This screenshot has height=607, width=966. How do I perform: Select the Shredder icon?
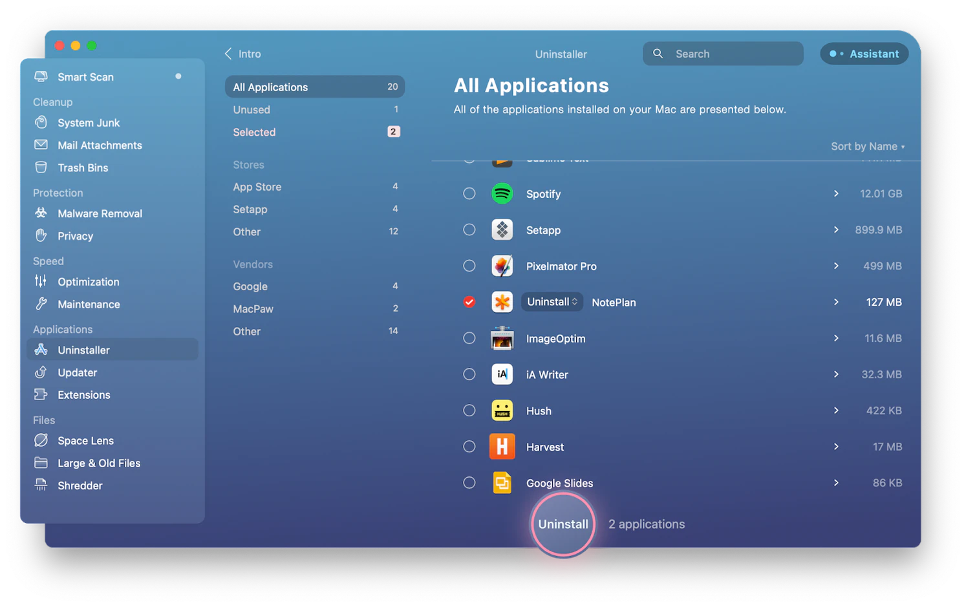40,485
